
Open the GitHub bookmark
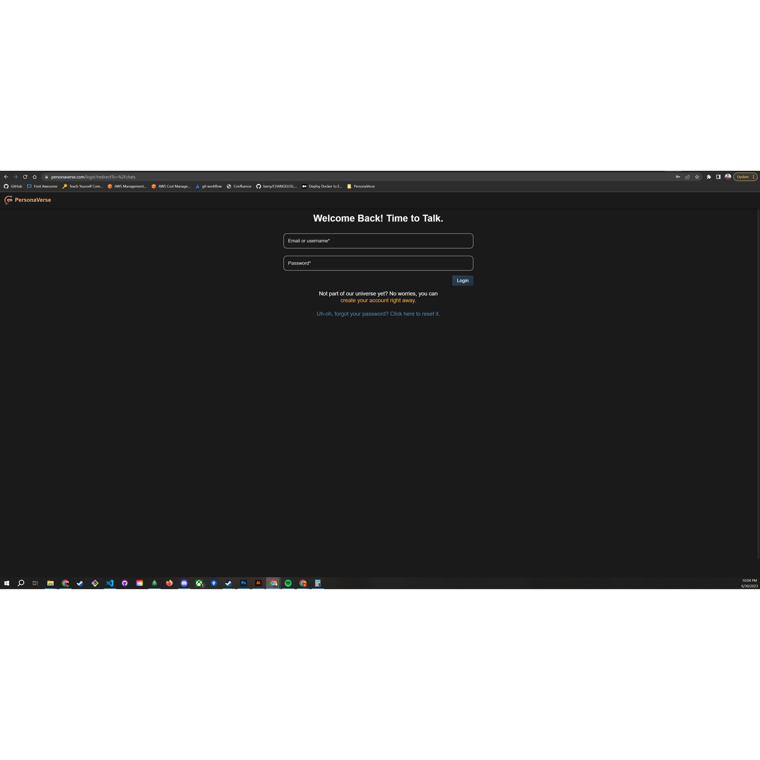(x=13, y=186)
